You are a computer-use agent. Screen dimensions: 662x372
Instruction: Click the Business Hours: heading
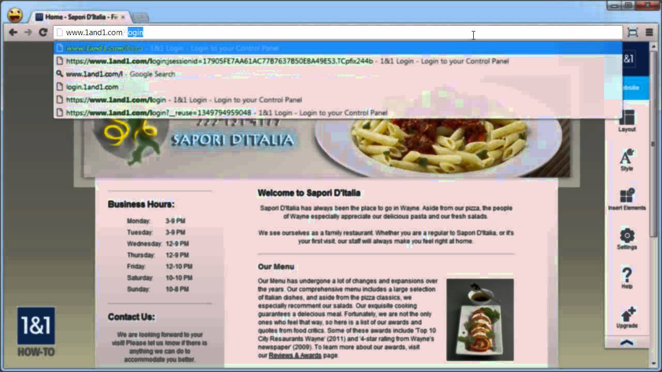[141, 204]
